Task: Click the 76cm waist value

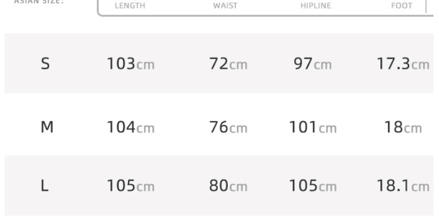Action: click(x=228, y=127)
